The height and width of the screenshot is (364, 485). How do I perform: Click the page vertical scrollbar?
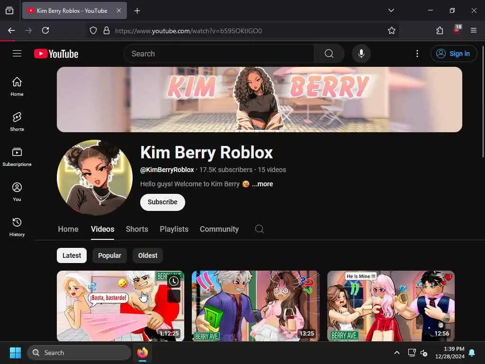(x=483, y=102)
